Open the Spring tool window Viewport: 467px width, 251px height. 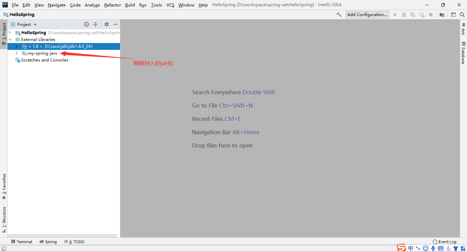click(x=48, y=241)
